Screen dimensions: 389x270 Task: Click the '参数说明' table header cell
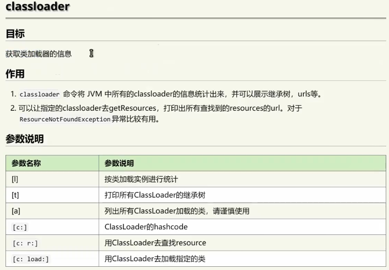[242, 163]
